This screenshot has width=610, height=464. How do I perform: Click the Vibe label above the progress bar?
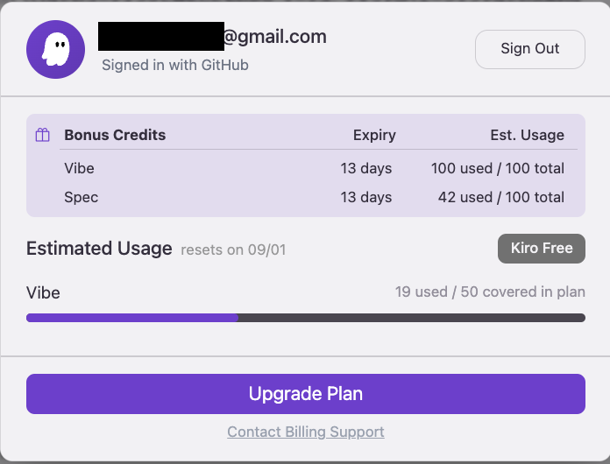tap(44, 292)
